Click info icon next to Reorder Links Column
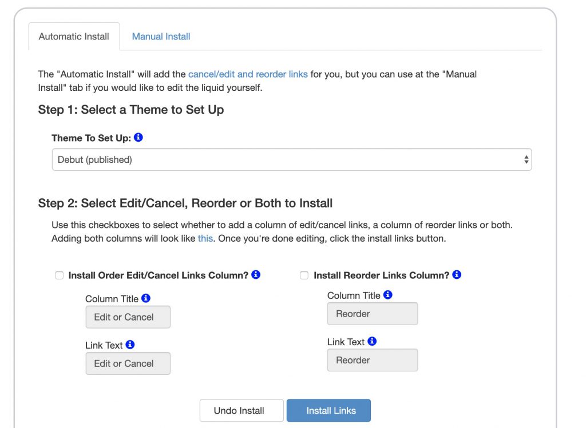Screen dimensions: 586x428 click(x=457, y=275)
